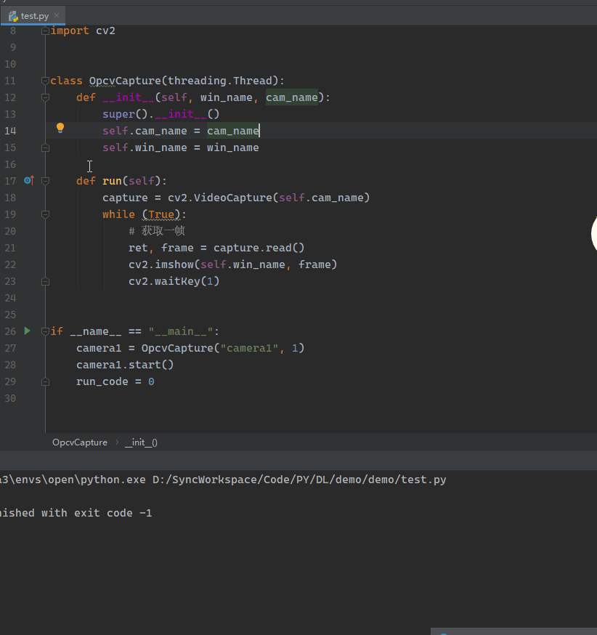The height and width of the screenshot is (635, 597).
Task: Click OpcvCapture in the breadcrumb bar
Action: coord(79,442)
